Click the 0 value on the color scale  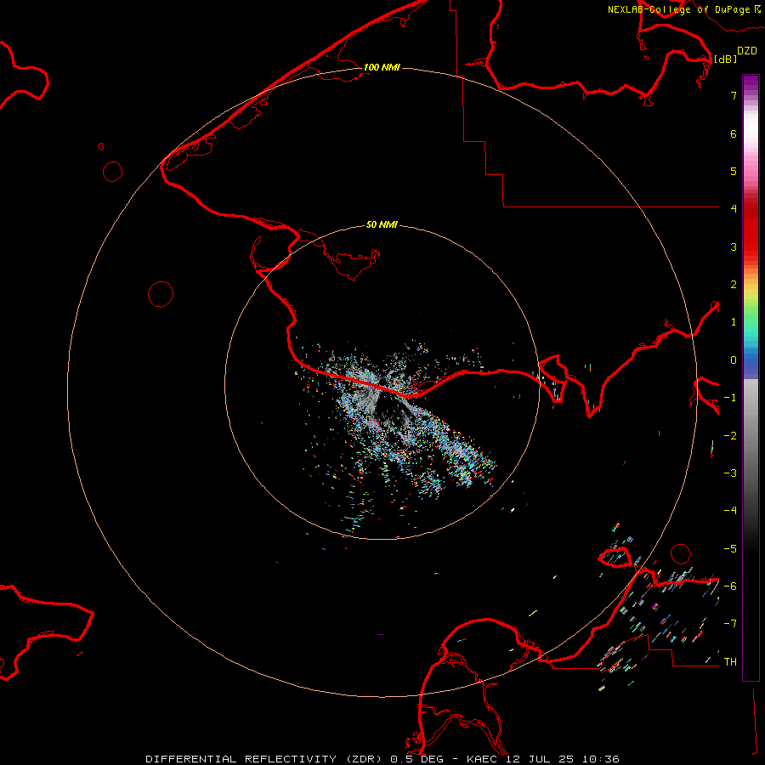pos(734,360)
